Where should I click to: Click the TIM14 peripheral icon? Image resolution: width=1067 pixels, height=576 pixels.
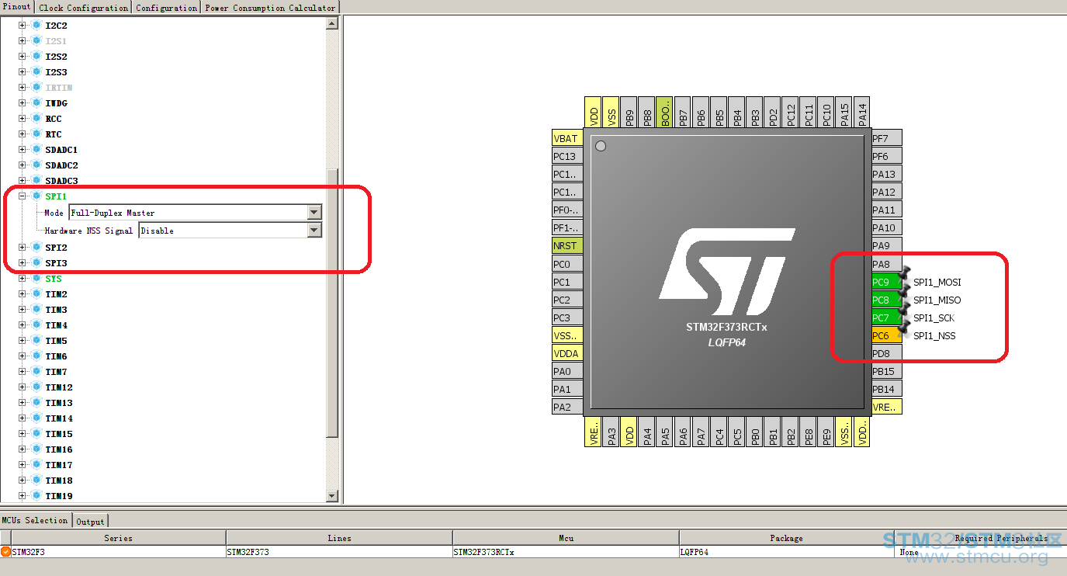[36, 418]
